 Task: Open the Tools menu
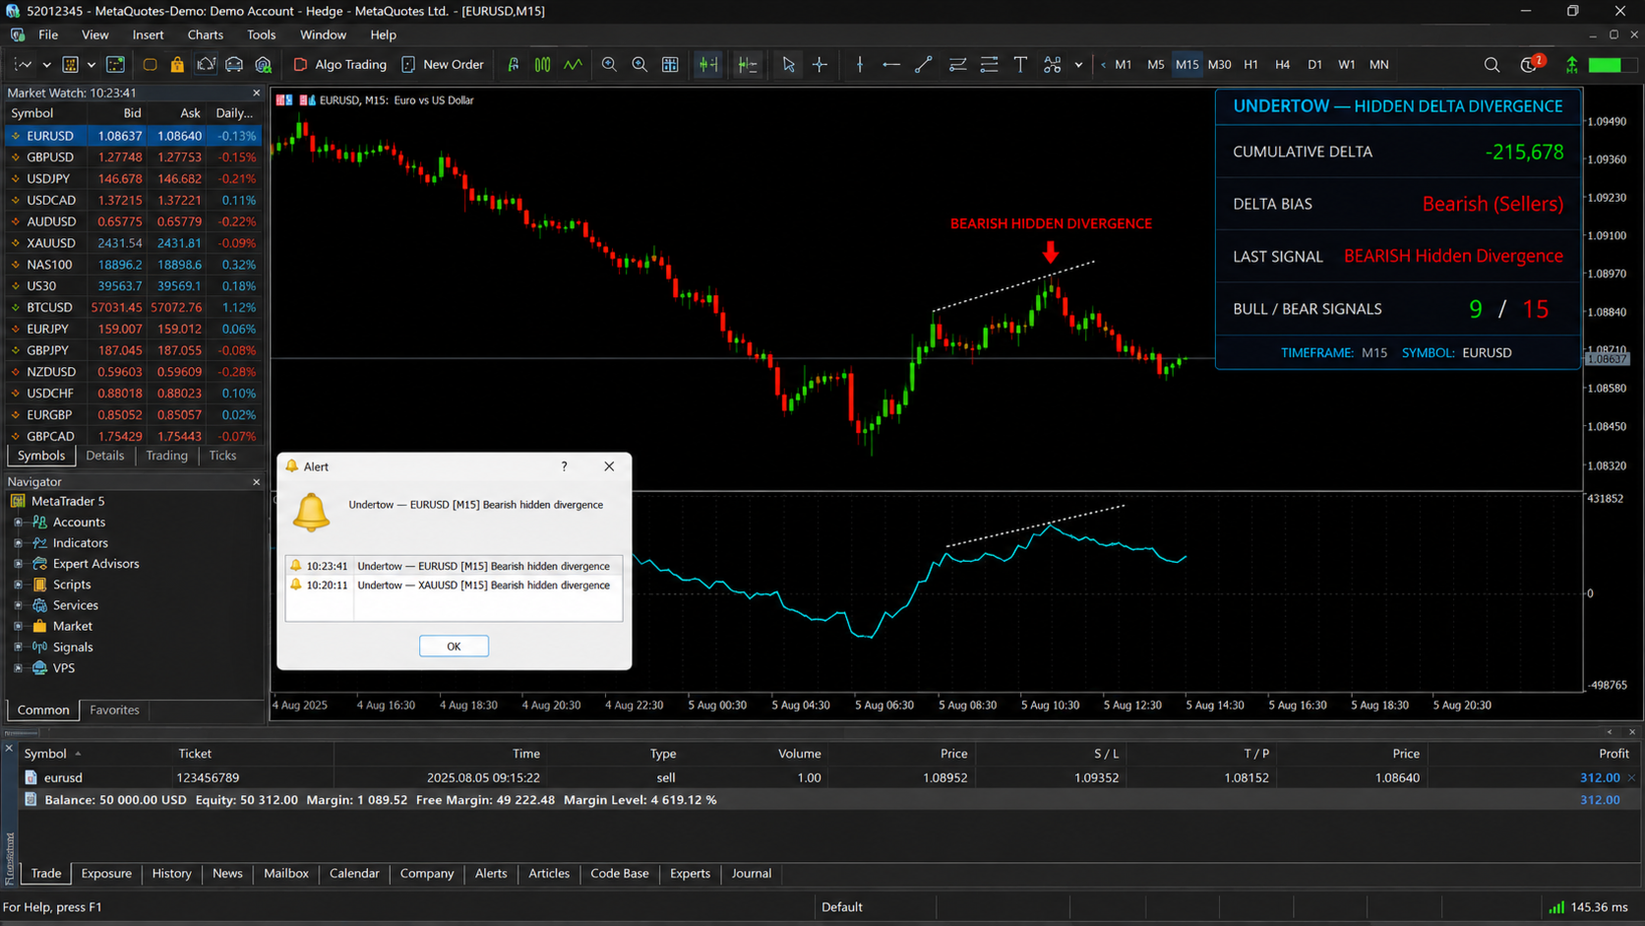261,34
